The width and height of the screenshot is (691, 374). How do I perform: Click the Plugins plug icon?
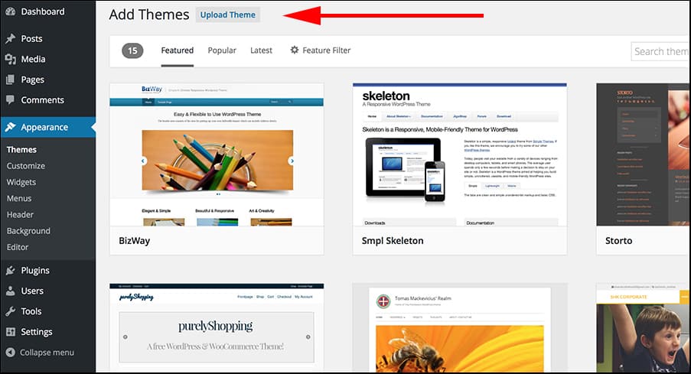pos(11,271)
